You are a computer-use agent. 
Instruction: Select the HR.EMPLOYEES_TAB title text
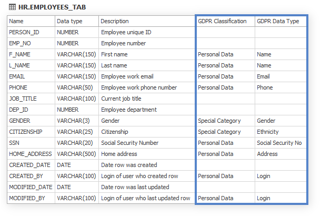tap(52, 7)
